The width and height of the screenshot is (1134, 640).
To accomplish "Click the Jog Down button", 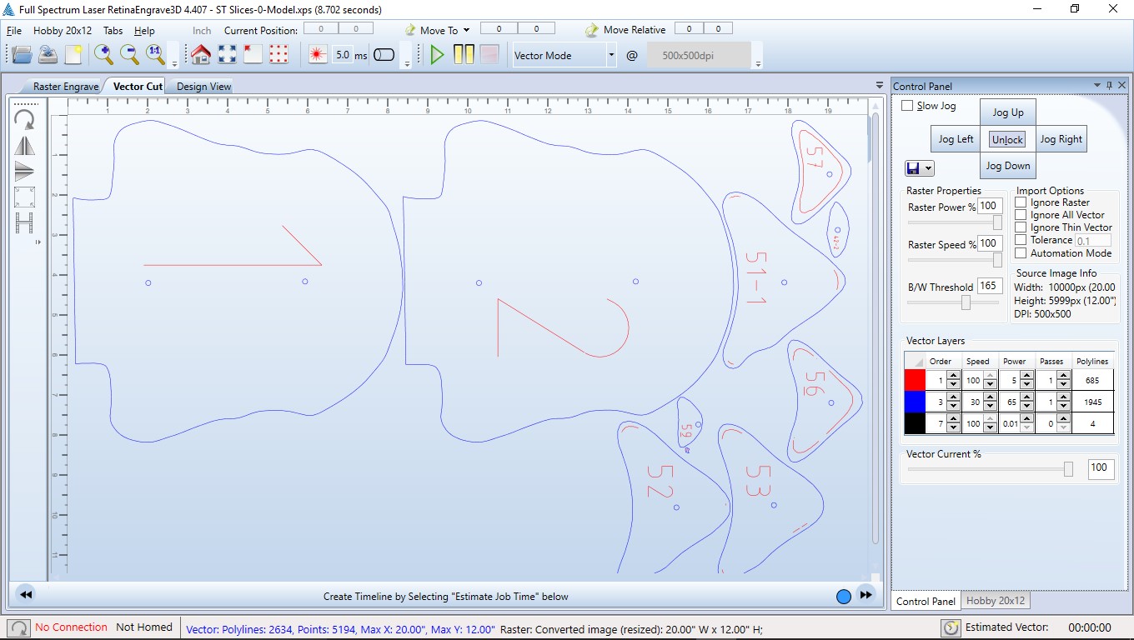I will (1008, 166).
